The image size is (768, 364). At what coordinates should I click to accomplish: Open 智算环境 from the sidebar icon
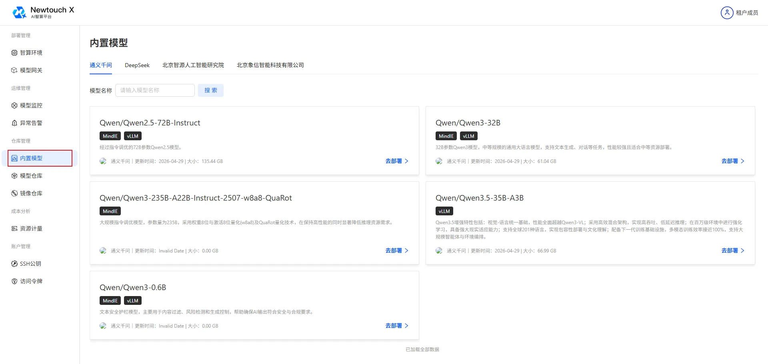pyautogui.click(x=14, y=53)
